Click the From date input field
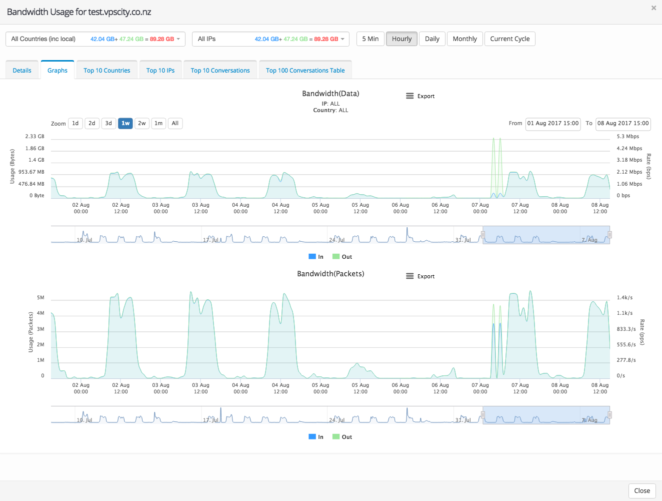This screenshot has width=662, height=501. (552, 124)
